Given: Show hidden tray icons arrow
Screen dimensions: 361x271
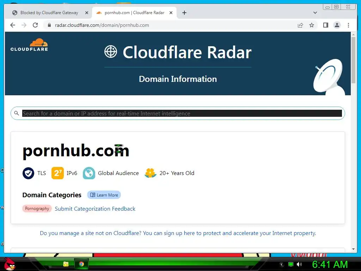Looking at the screenshot, I should pos(282,265).
